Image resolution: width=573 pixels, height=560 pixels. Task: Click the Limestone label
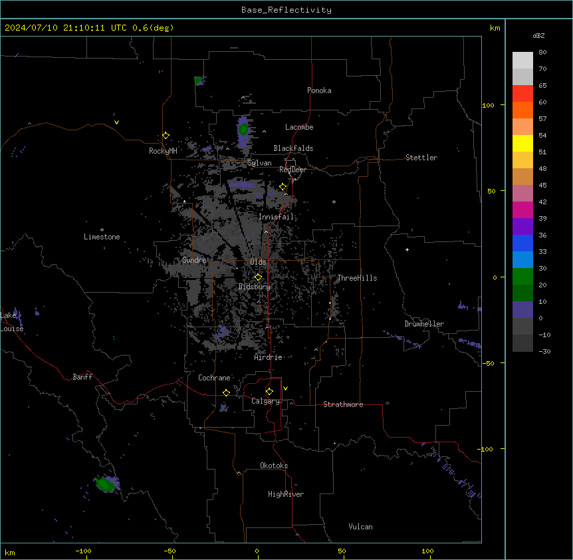pos(102,237)
